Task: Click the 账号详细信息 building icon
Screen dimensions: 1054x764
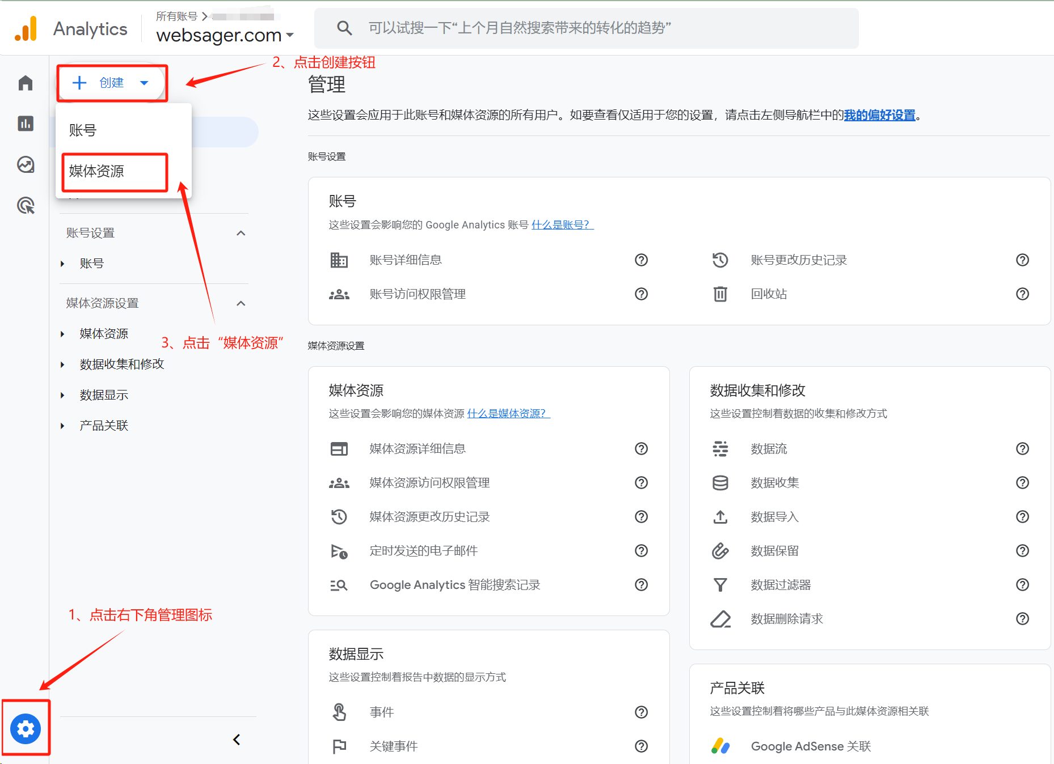Action: click(339, 260)
